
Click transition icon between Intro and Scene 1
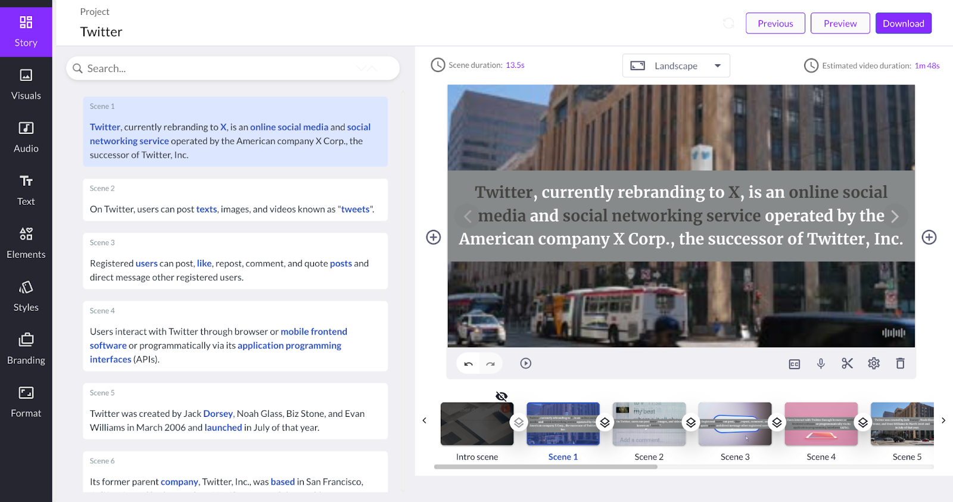(x=519, y=422)
